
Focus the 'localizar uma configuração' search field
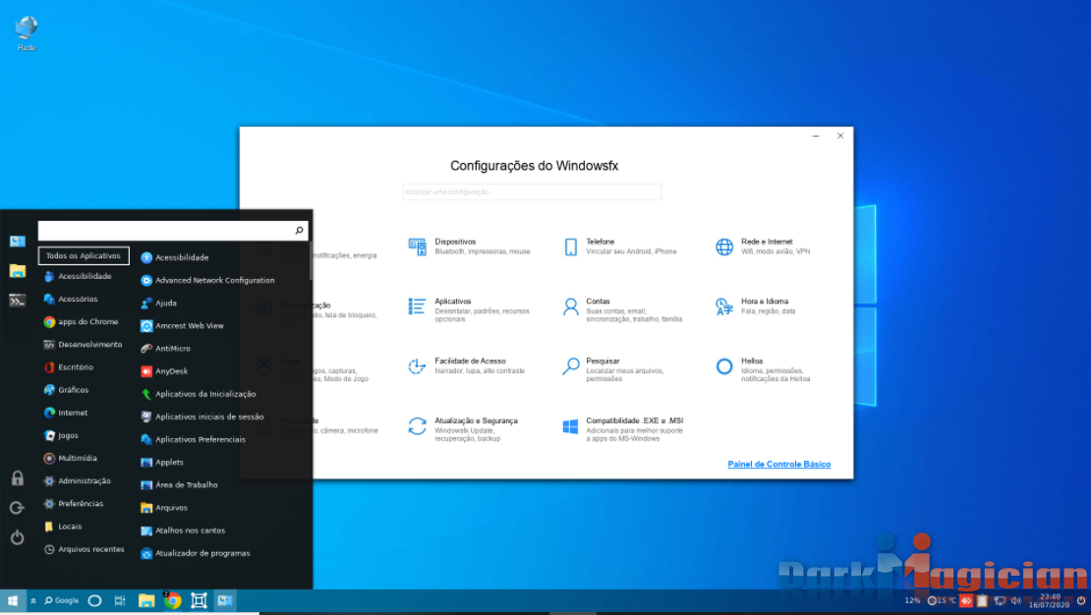click(x=532, y=192)
